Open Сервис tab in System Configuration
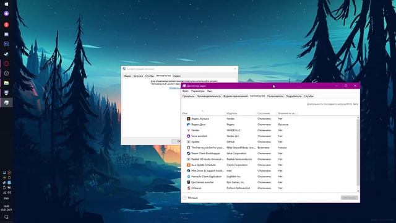 [177, 76]
